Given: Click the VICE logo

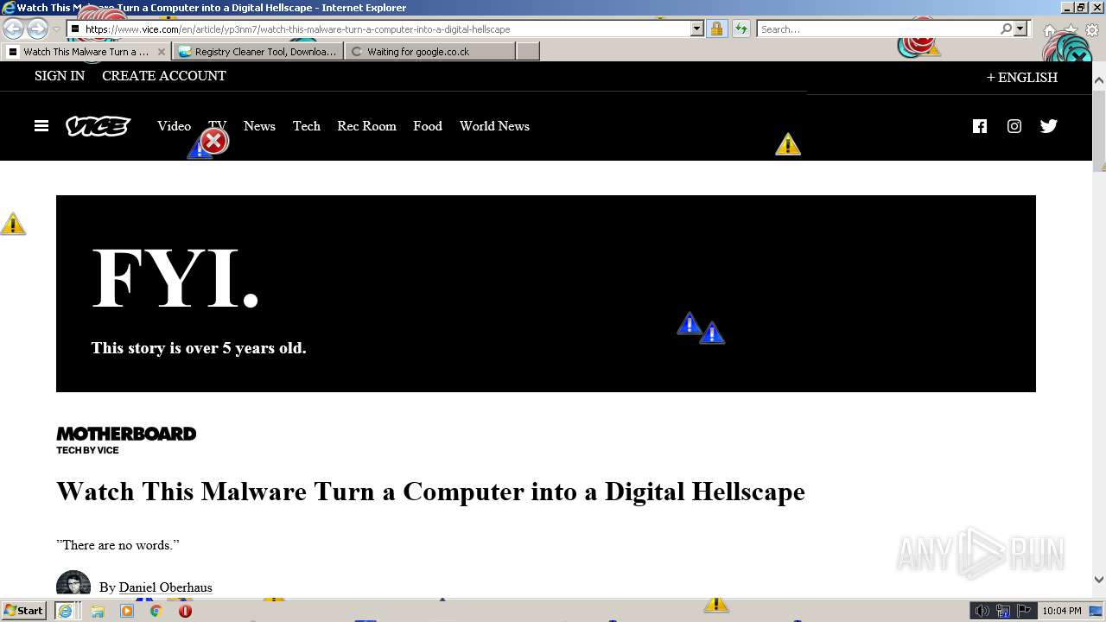Looking at the screenshot, I should pos(99,126).
